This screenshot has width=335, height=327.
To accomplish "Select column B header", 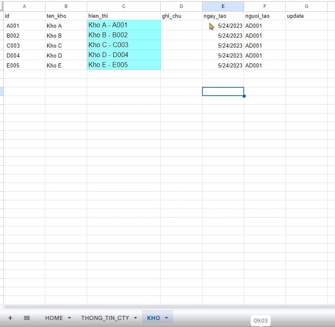I will tap(66, 7).
